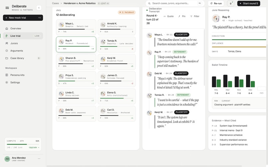Viewport: 268px width, 167px height.
Task: Click the Tomás, Elena sways text
Action: [x=234, y=51]
